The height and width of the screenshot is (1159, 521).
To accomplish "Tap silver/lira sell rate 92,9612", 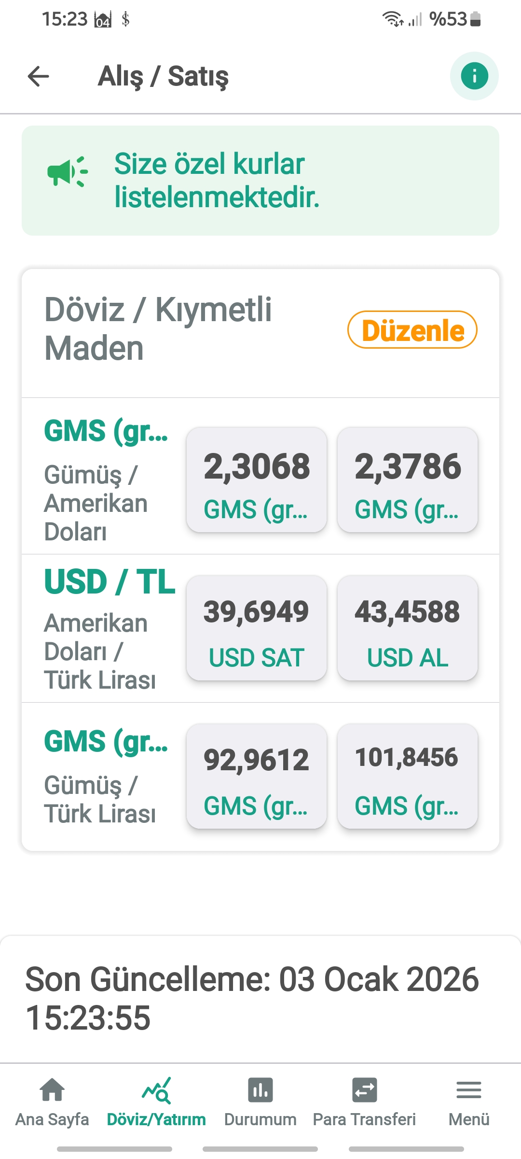I will click(257, 776).
